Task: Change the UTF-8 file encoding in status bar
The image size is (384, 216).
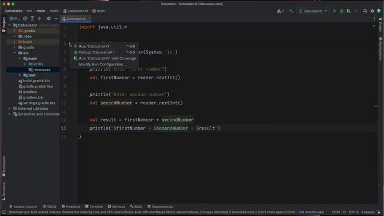Action: [353, 212]
